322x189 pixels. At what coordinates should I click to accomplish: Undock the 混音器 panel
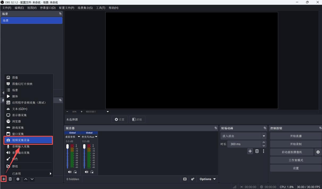point(216,128)
